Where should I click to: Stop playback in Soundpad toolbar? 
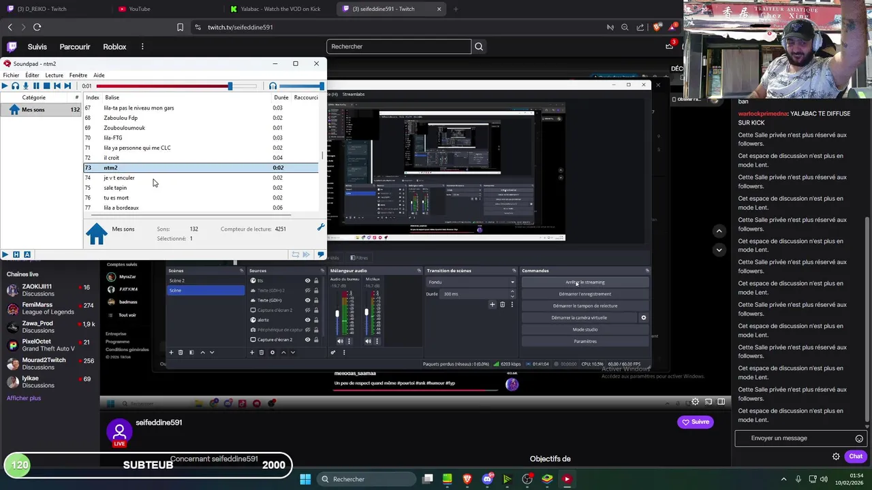[x=46, y=86]
